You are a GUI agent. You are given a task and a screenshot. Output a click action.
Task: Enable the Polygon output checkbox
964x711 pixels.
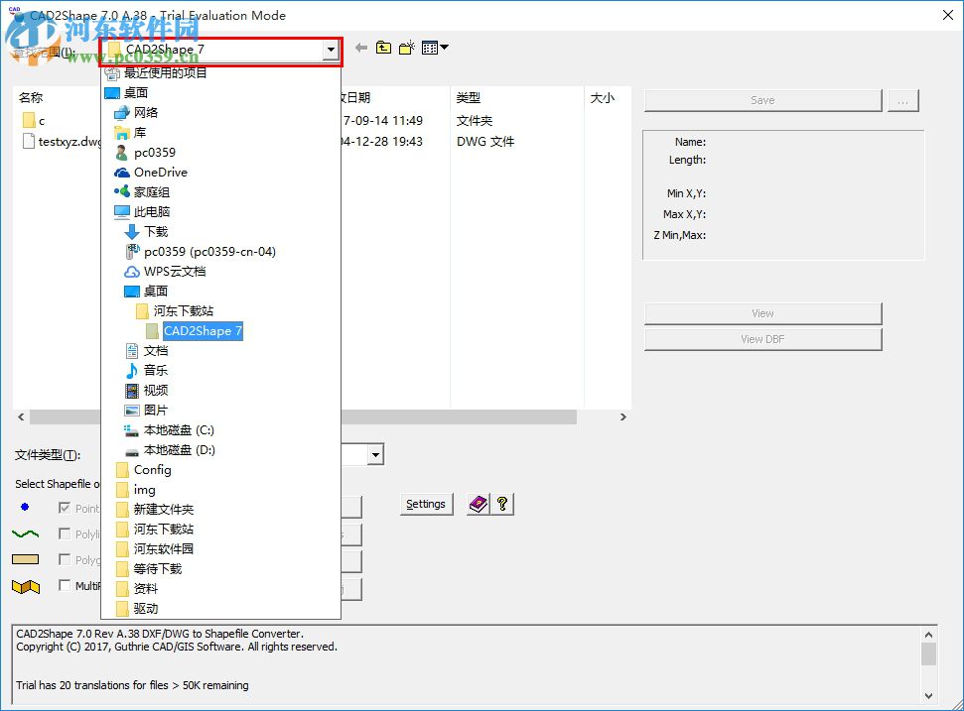tap(66, 560)
